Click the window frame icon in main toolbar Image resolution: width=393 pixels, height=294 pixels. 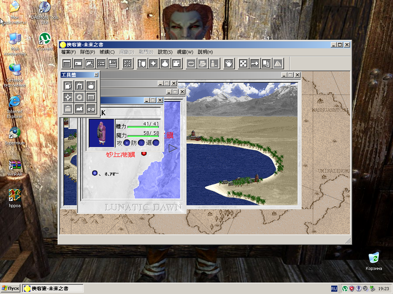click(x=67, y=64)
